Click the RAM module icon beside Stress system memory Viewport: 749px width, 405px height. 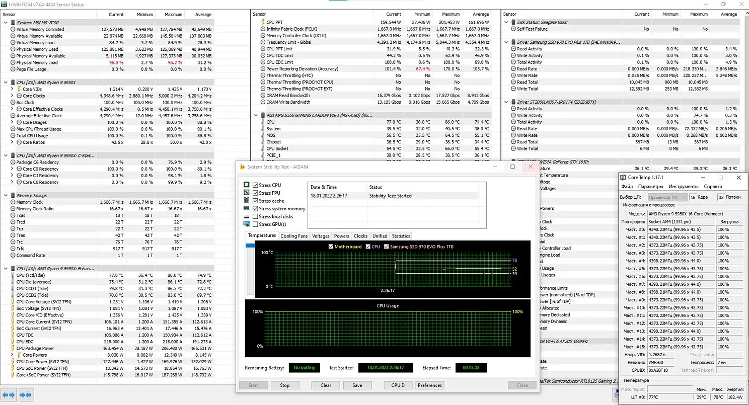pos(247,208)
